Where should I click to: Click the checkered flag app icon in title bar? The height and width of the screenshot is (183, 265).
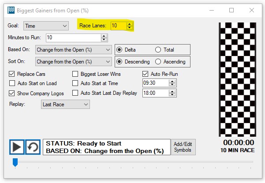(11, 10)
